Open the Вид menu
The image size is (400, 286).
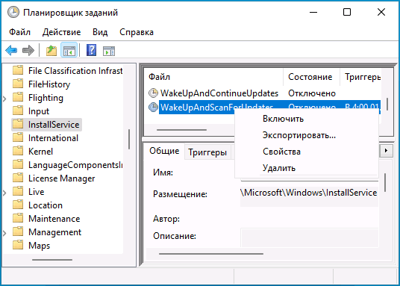[100, 32]
